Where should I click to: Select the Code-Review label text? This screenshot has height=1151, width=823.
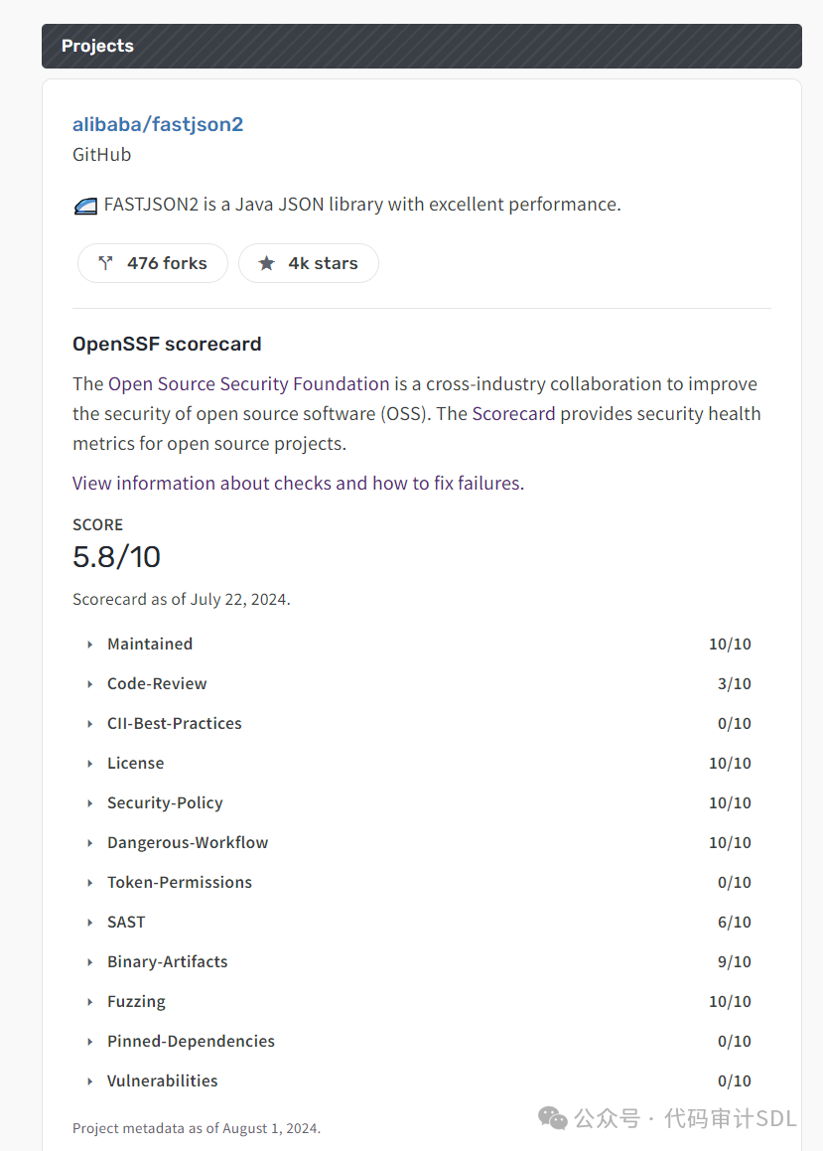pyautogui.click(x=157, y=683)
